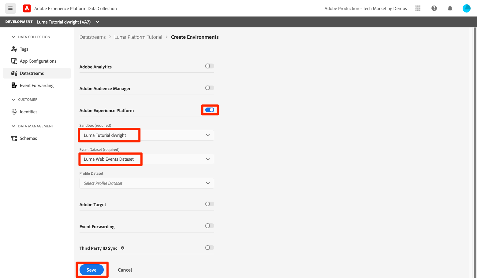
Task: View notifications via the bell icon
Action: (x=450, y=9)
